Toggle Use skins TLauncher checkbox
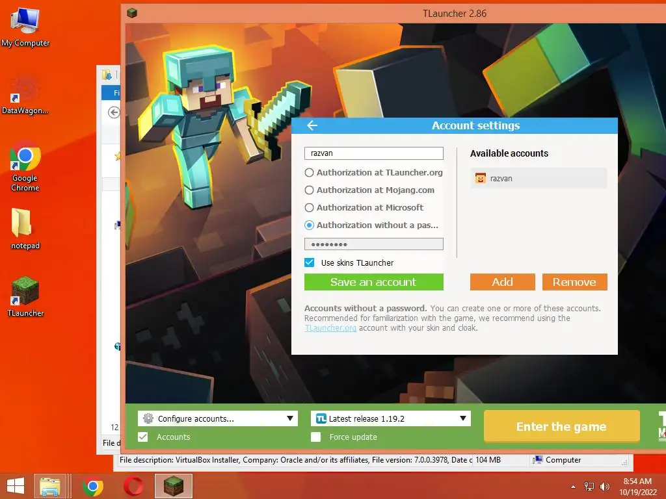Viewport: 666px width, 499px height. 310,262
